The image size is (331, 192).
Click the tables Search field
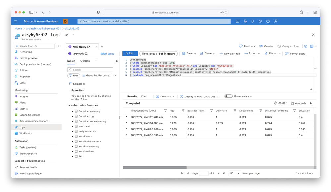click(x=90, y=70)
